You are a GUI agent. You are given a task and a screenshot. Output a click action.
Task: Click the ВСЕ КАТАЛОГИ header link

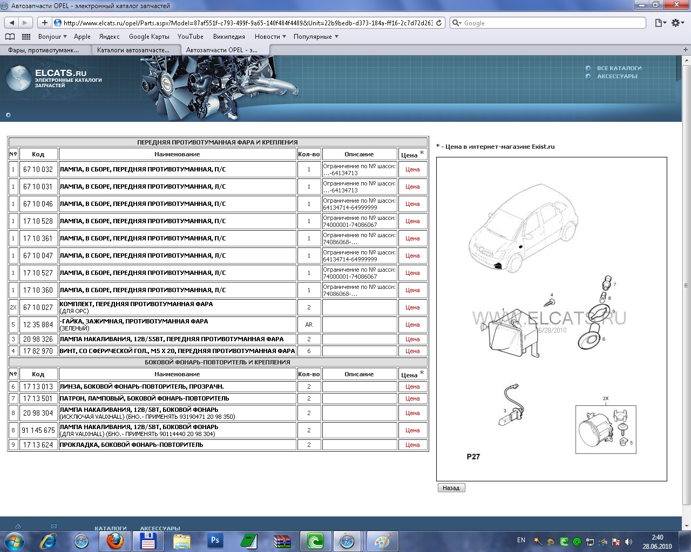click(619, 68)
